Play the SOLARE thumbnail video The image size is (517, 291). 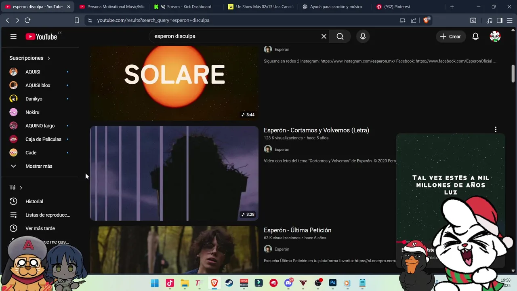click(174, 83)
